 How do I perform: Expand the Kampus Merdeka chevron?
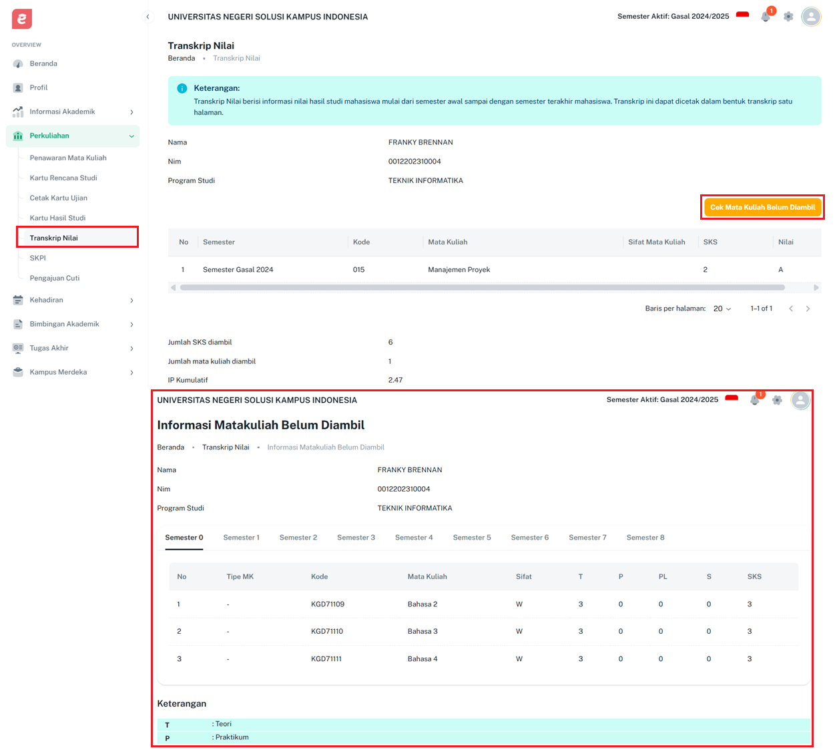coord(131,373)
